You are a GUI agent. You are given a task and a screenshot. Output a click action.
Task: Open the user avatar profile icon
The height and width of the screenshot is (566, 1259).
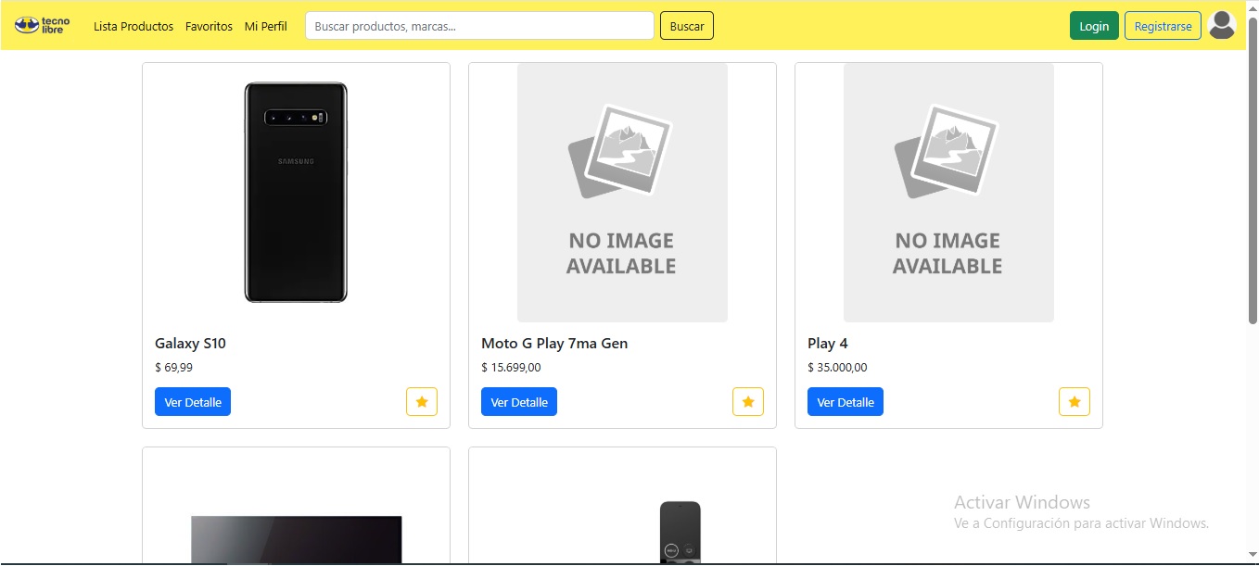pyautogui.click(x=1222, y=25)
